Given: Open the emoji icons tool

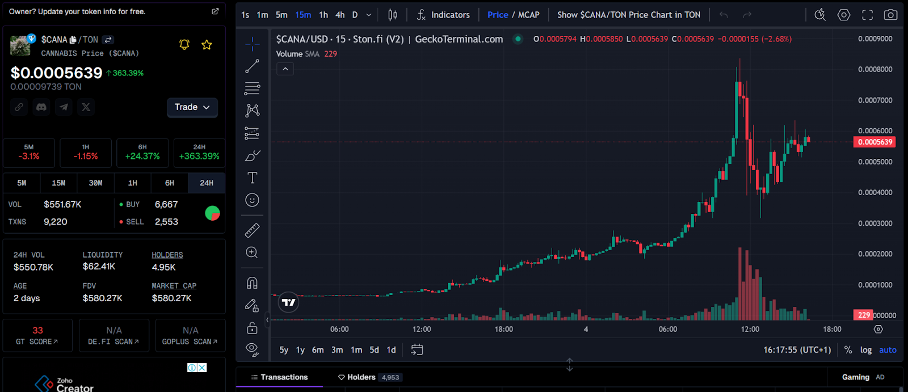Looking at the screenshot, I should coord(252,200).
